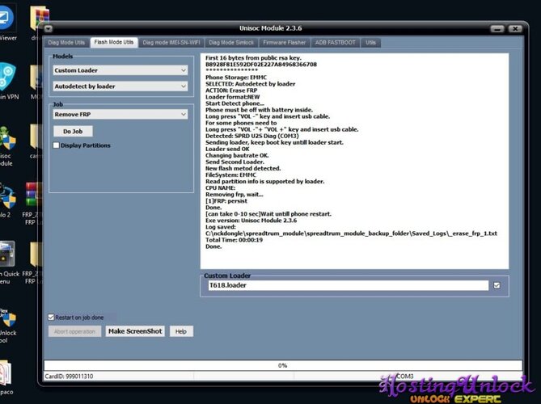
Task: Open the Firmware Flasher tab
Action: 285,42
